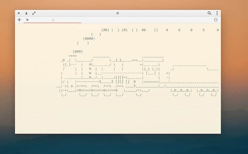Open the terminal search magnifier icon

pyautogui.click(x=209, y=13)
